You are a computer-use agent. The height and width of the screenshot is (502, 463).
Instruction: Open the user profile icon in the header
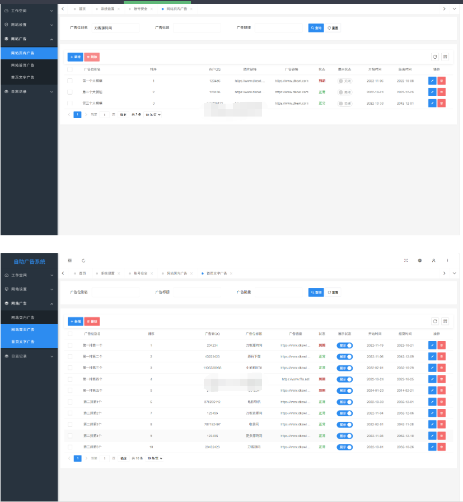pos(433,261)
